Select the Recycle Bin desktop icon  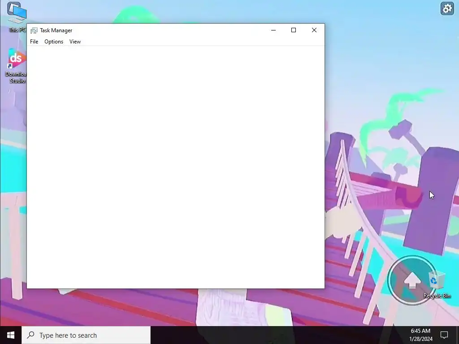point(437,284)
